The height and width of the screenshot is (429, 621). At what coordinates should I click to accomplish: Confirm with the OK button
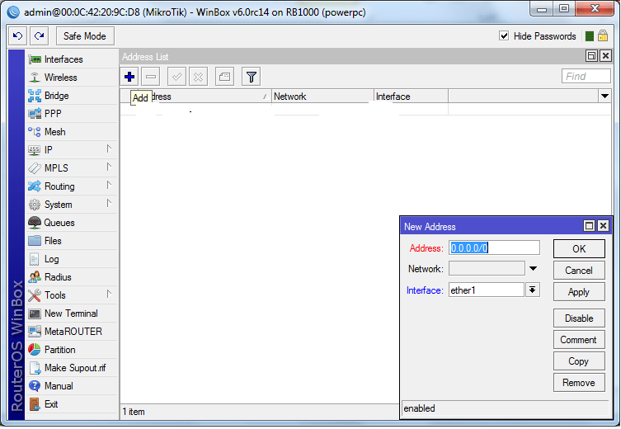pyautogui.click(x=579, y=249)
